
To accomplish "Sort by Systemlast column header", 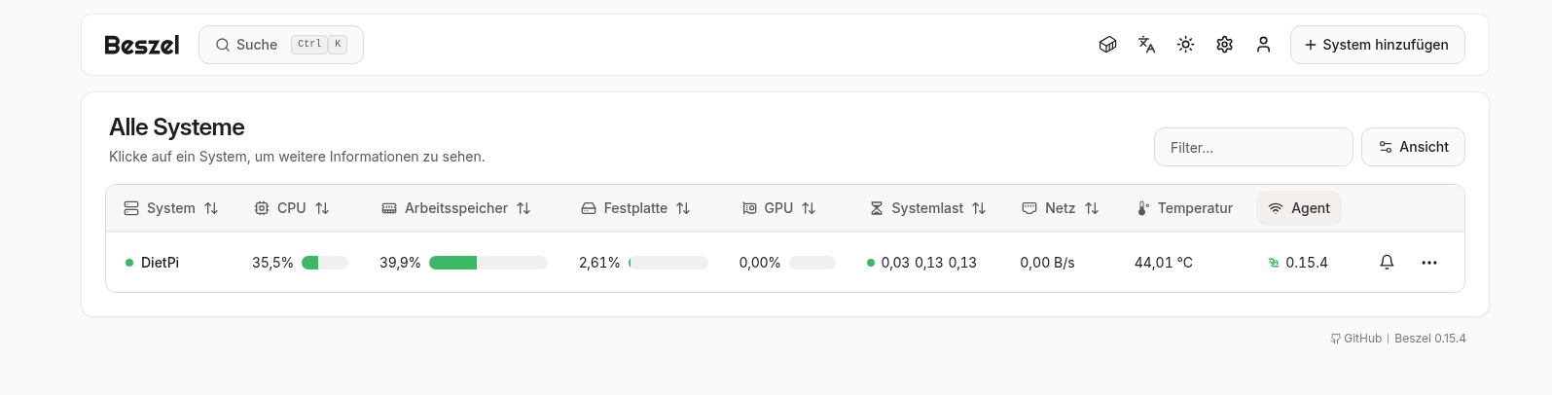I will tap(927, 208).
